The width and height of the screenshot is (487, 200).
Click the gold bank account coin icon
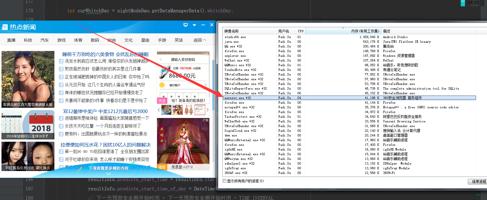click(162, 85)
